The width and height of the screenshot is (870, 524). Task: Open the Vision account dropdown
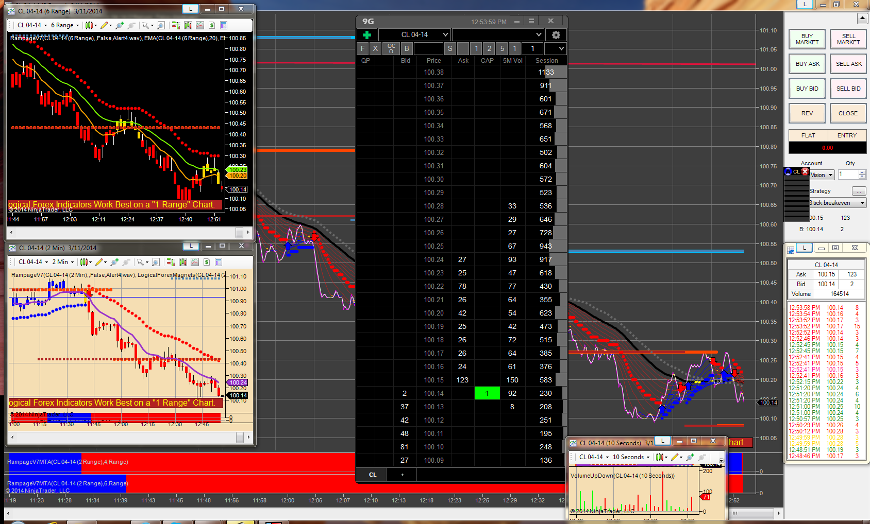pos(822,175)
